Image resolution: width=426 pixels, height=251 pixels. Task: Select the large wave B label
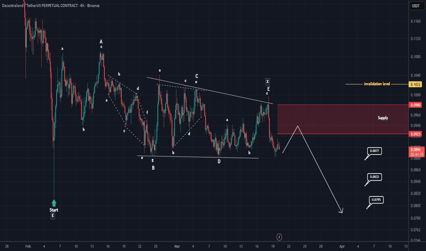(153, 168)
